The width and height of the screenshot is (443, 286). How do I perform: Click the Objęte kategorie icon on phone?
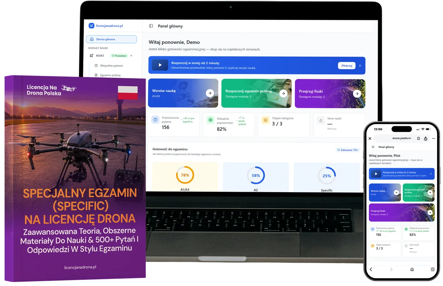click(x=373, y=245)
